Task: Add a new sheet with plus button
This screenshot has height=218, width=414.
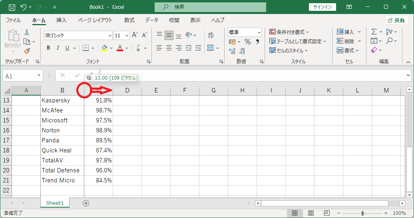Action: point(86,203)
